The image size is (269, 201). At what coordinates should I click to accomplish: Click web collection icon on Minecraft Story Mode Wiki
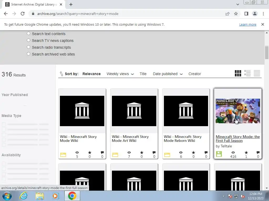pyautogui.click(x=63, y=155)
